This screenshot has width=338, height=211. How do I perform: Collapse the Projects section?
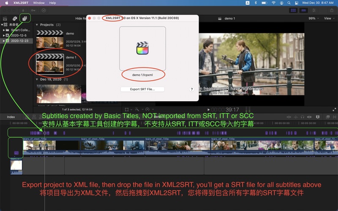pos(37,25)
